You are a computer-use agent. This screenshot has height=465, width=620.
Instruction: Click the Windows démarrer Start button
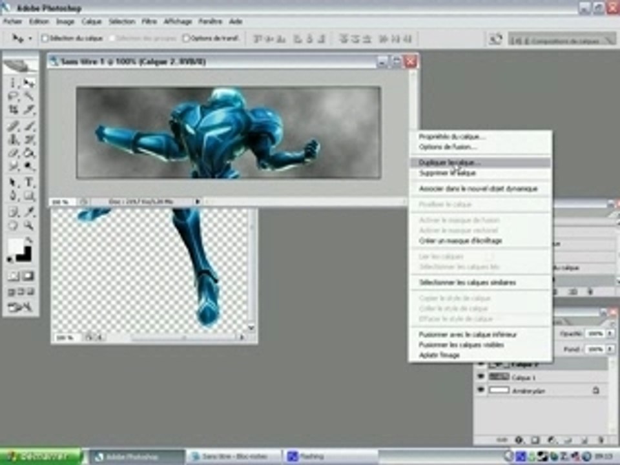click(x=40, y=457)
